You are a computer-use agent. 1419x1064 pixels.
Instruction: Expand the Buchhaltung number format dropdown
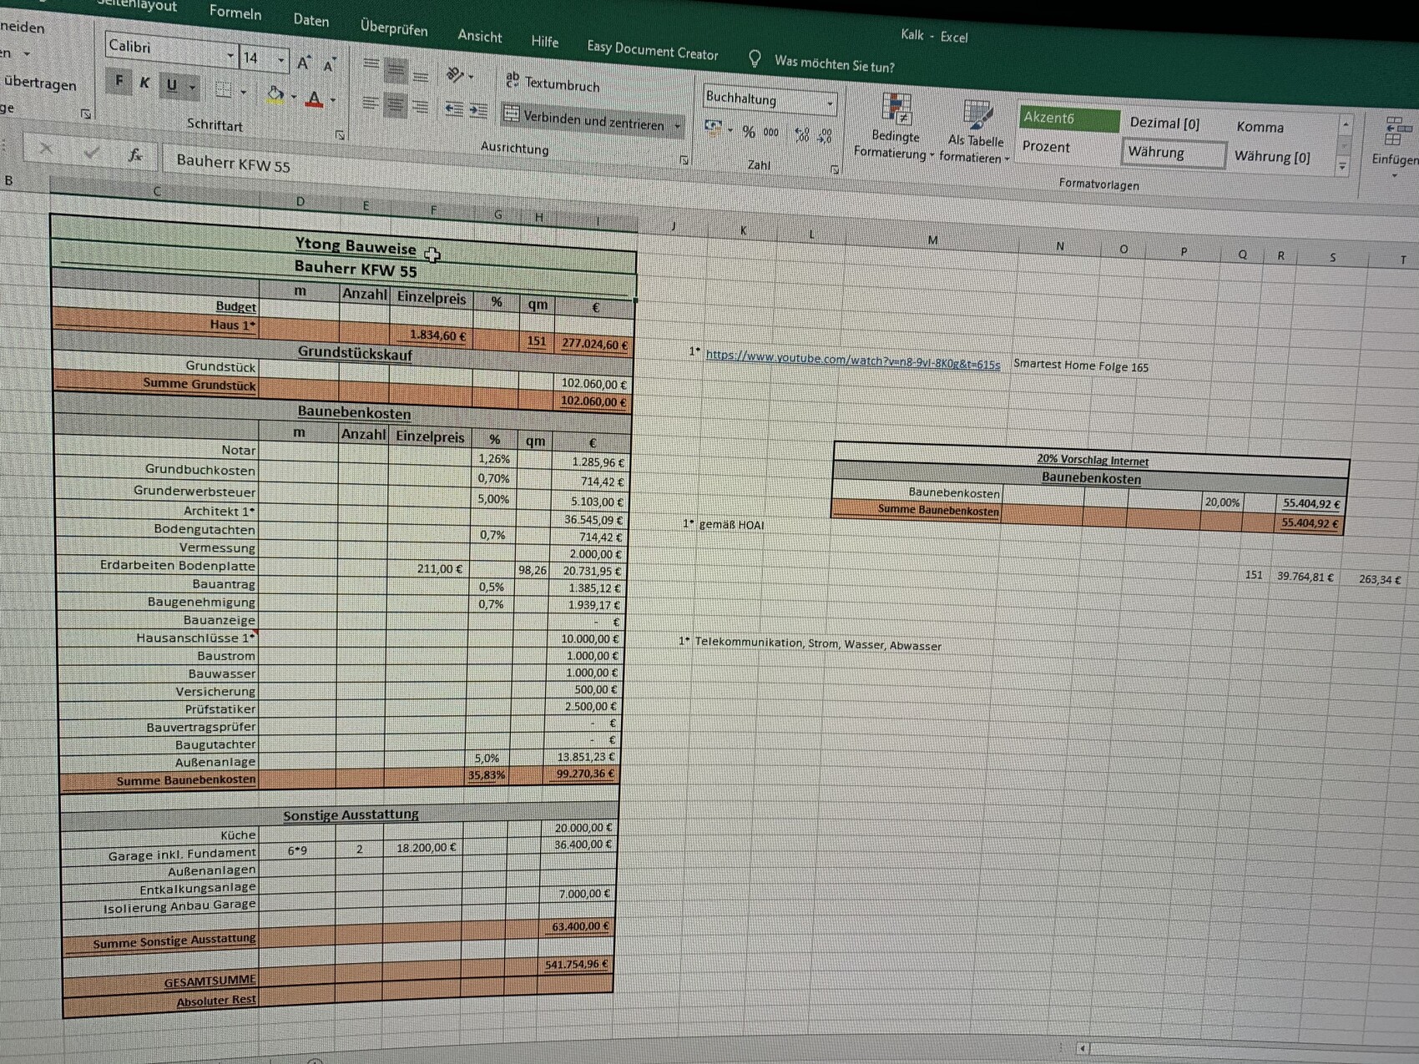tap(830, 104)
